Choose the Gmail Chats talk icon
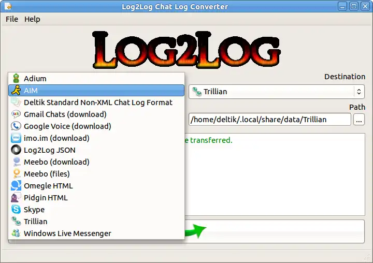 point(16,114)
